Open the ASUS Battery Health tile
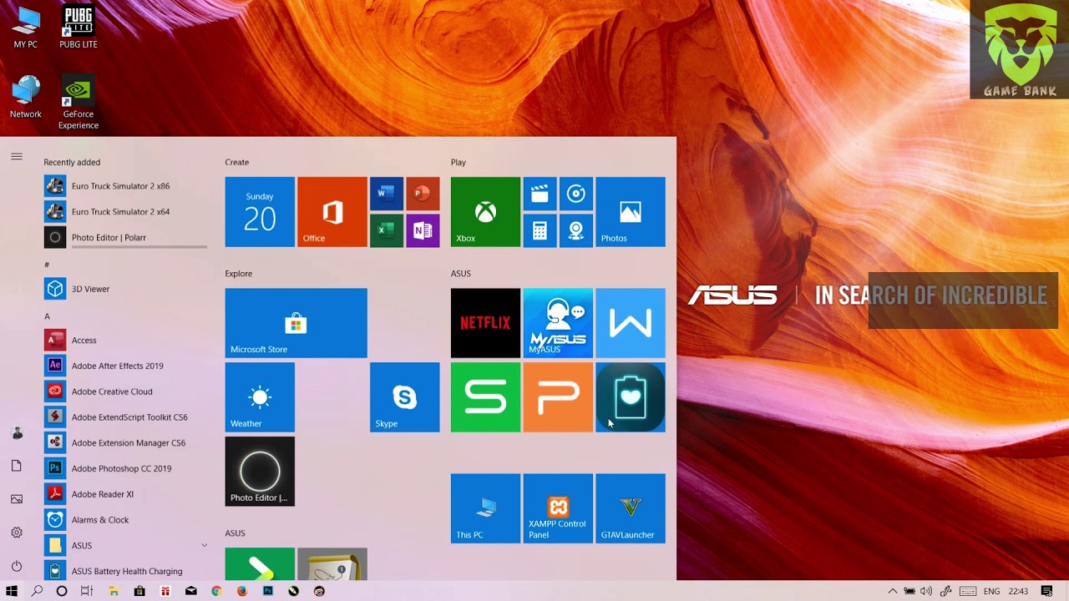The image size is (1069, 601). (x=631, y=397)
